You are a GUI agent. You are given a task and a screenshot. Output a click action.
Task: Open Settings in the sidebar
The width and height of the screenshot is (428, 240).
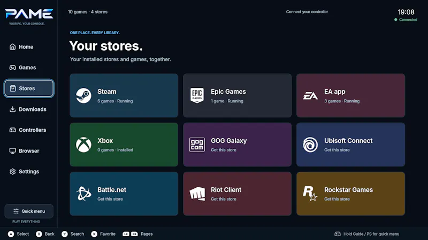[x=29, y=171]
